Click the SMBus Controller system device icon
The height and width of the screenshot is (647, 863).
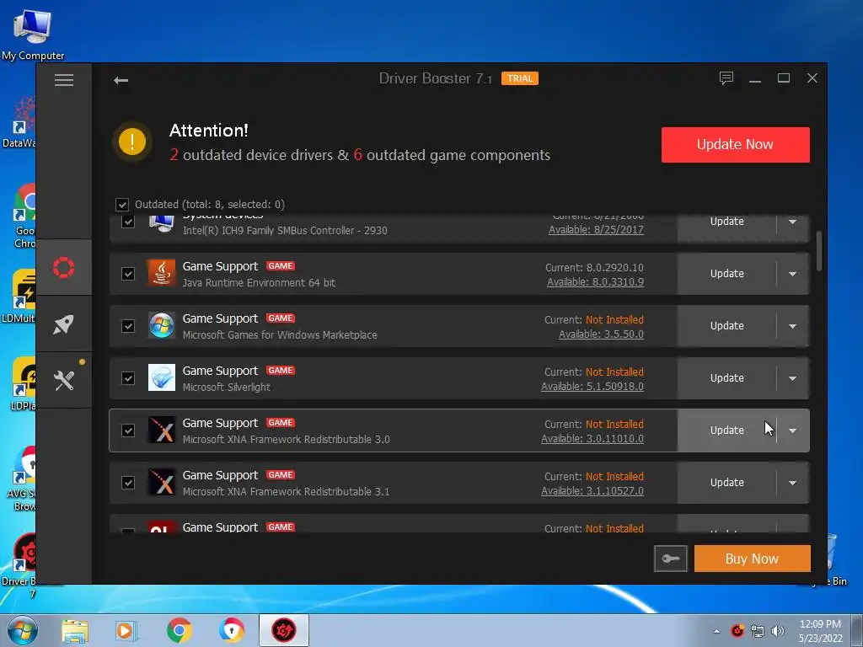pos(161,222)
